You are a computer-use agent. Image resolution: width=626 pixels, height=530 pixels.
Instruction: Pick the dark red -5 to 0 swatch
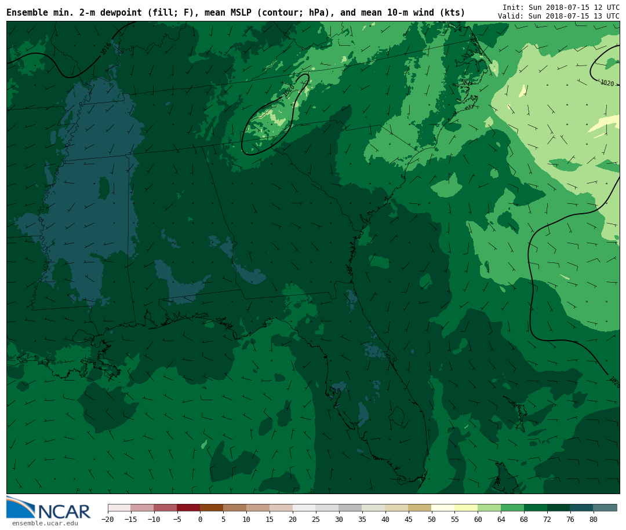click(x=188, y=508)
